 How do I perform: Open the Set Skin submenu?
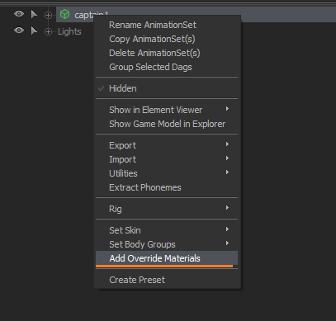coord(167,230)
